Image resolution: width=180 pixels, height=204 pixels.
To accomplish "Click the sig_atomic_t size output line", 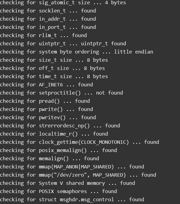I will coord(63,3).
